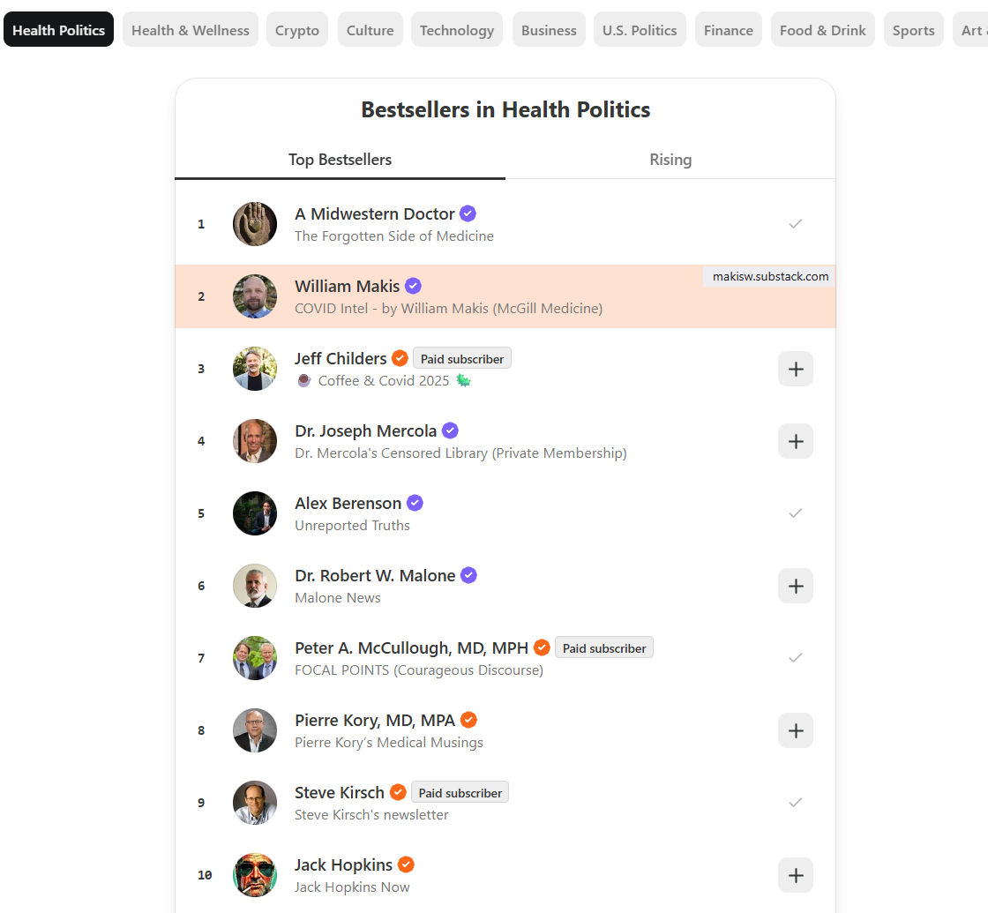Open A Midwestern Doctor's profile avatar

(254, 224)
